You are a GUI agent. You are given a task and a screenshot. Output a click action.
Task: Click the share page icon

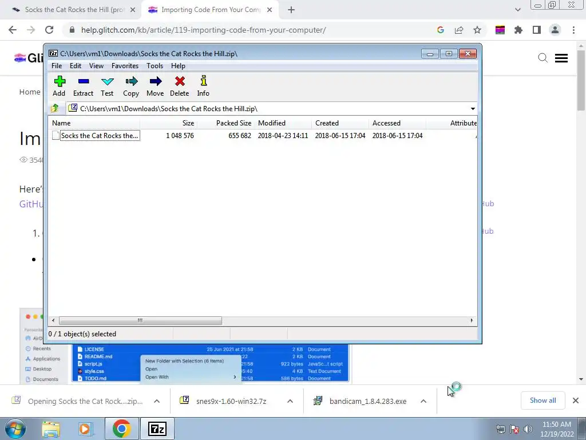pos(459,30)
